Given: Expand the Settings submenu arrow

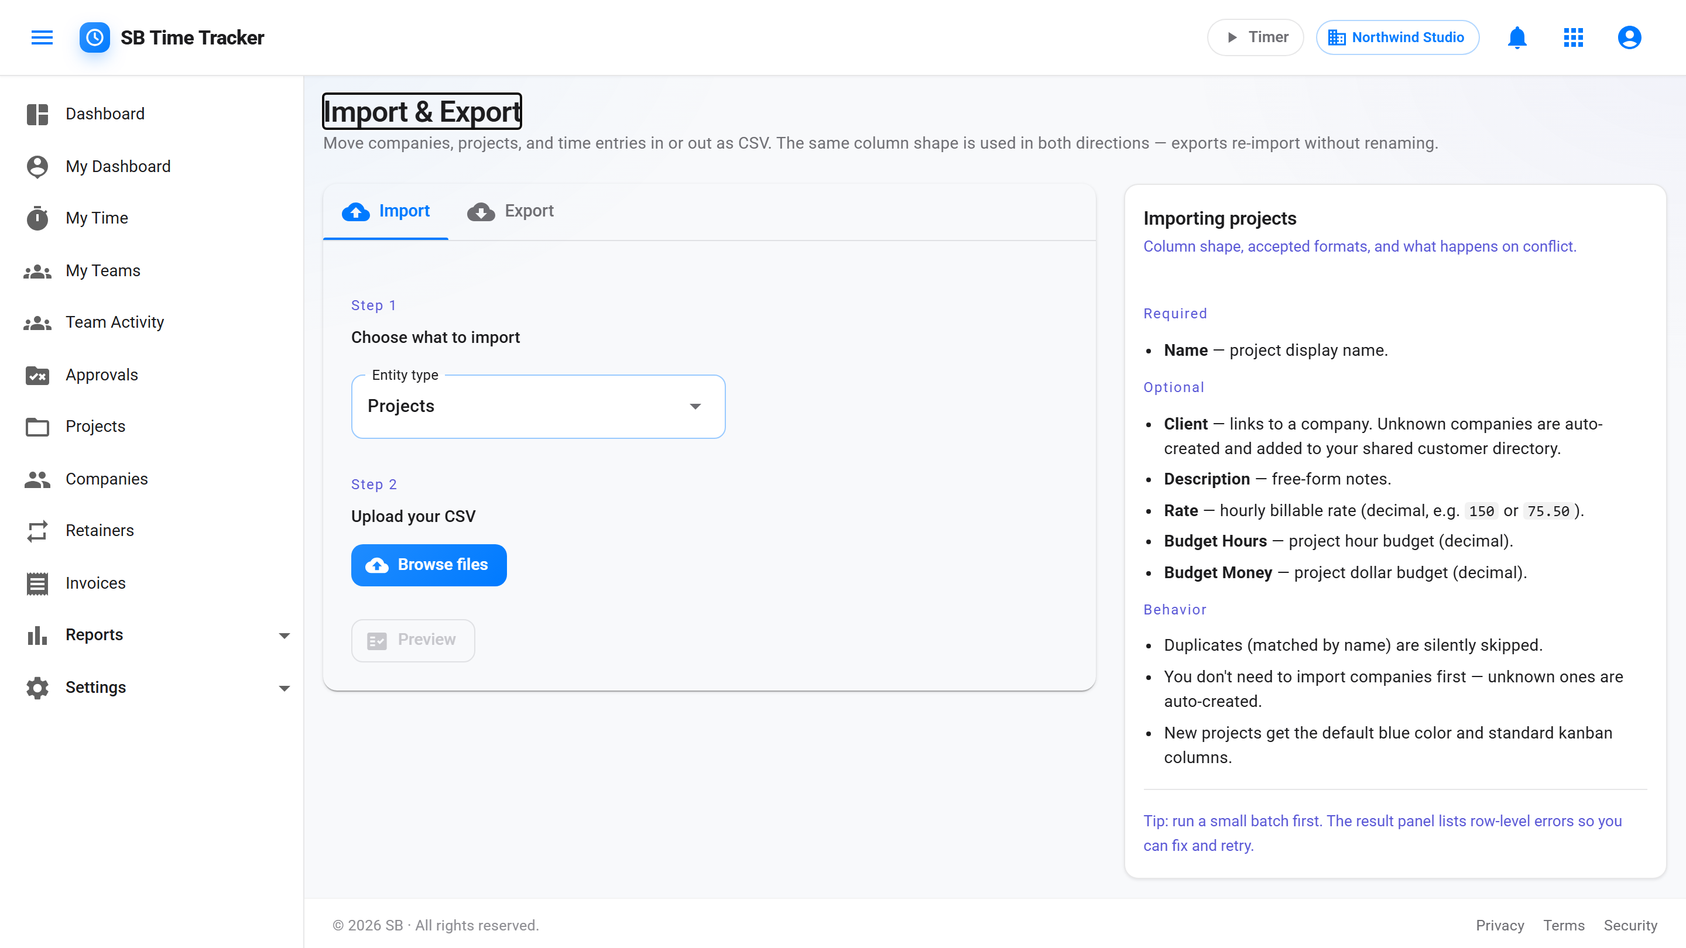Looking at the screenshot, I should [285, 688].
